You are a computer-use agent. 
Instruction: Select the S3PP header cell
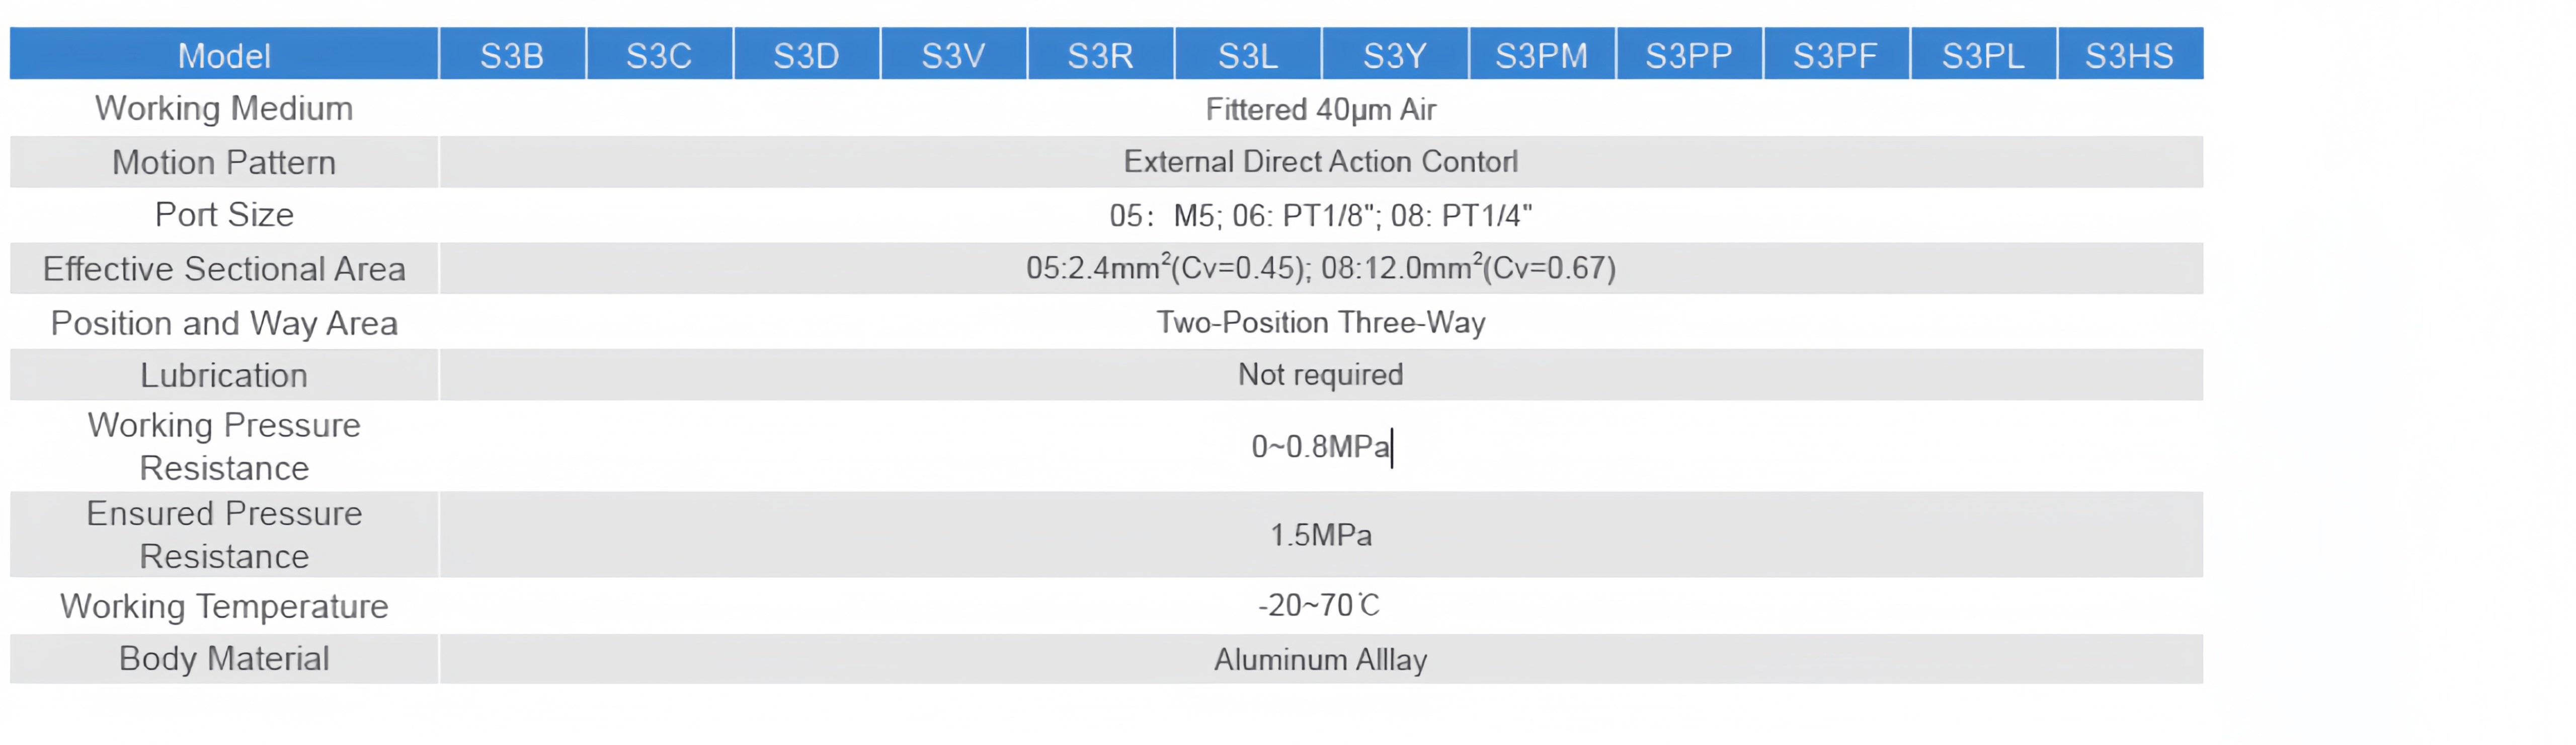1689,54
